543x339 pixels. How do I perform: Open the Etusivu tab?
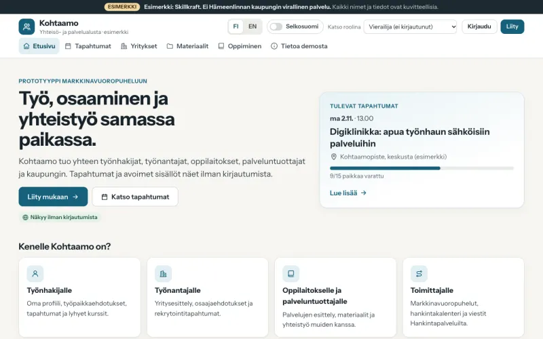point(39,46)
